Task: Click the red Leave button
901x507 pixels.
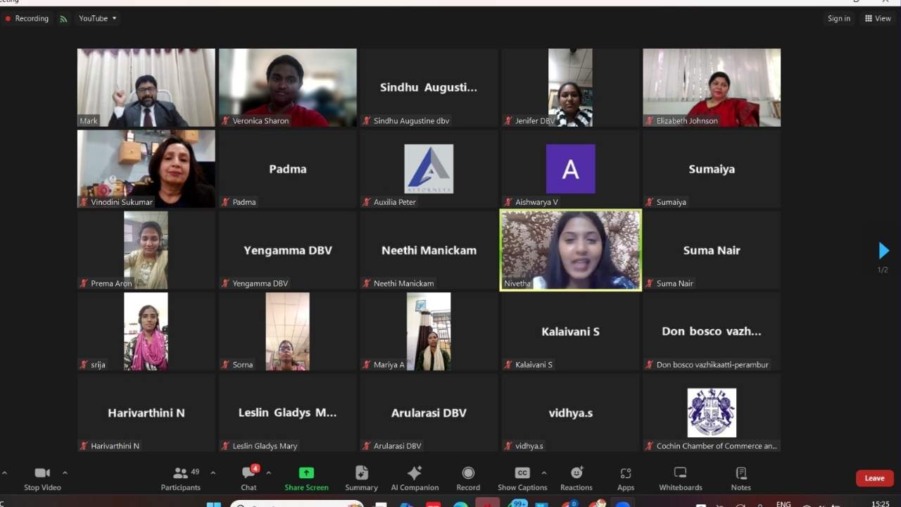Action: point(874,478)
